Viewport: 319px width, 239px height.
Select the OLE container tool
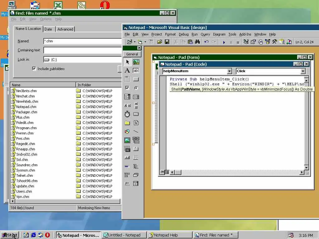pos(127,149)
